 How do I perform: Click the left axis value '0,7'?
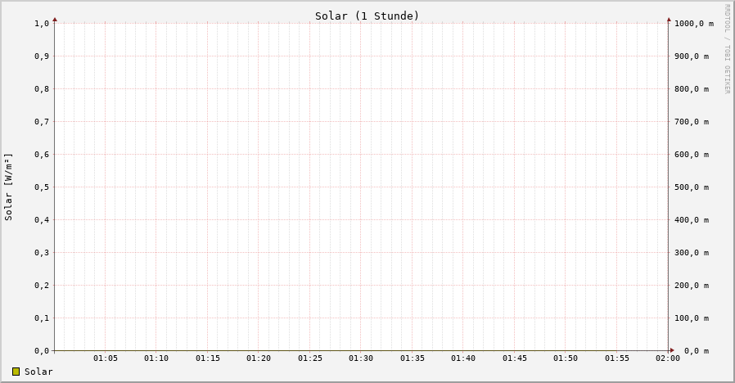42,122
